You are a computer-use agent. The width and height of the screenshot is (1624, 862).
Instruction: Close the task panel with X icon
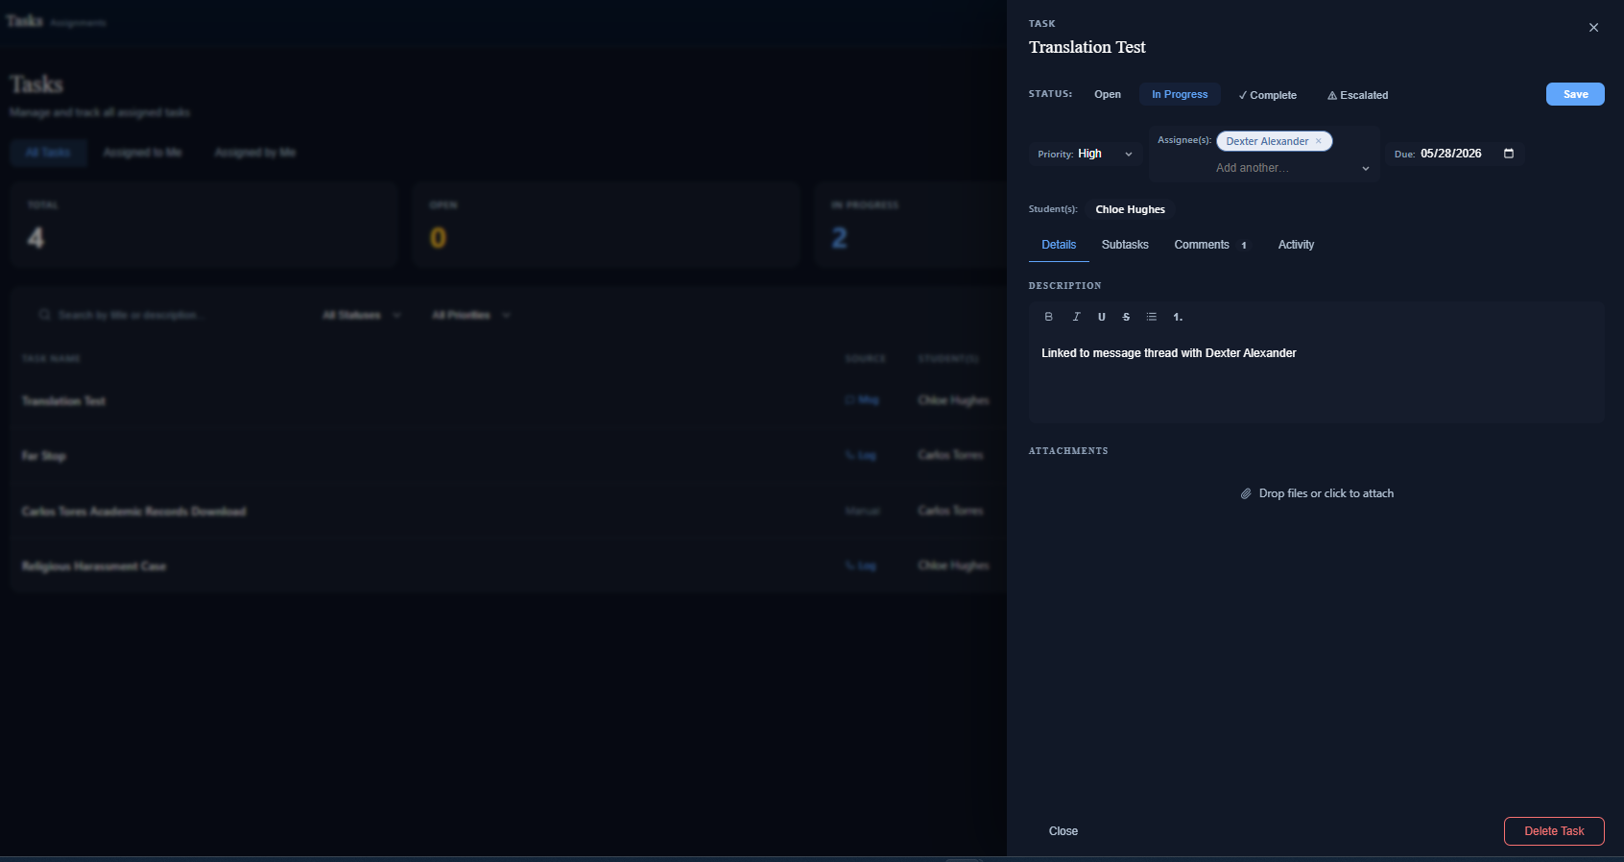point(1593,28)
